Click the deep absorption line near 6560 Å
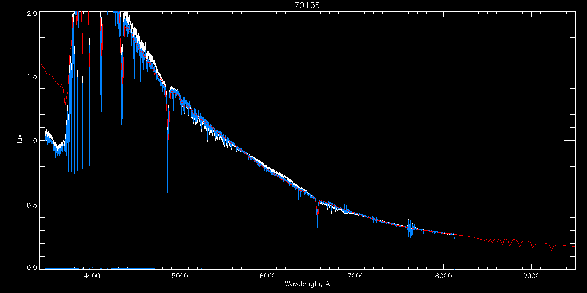The height and width of the screenshot is (293, 587). (317, 220)
